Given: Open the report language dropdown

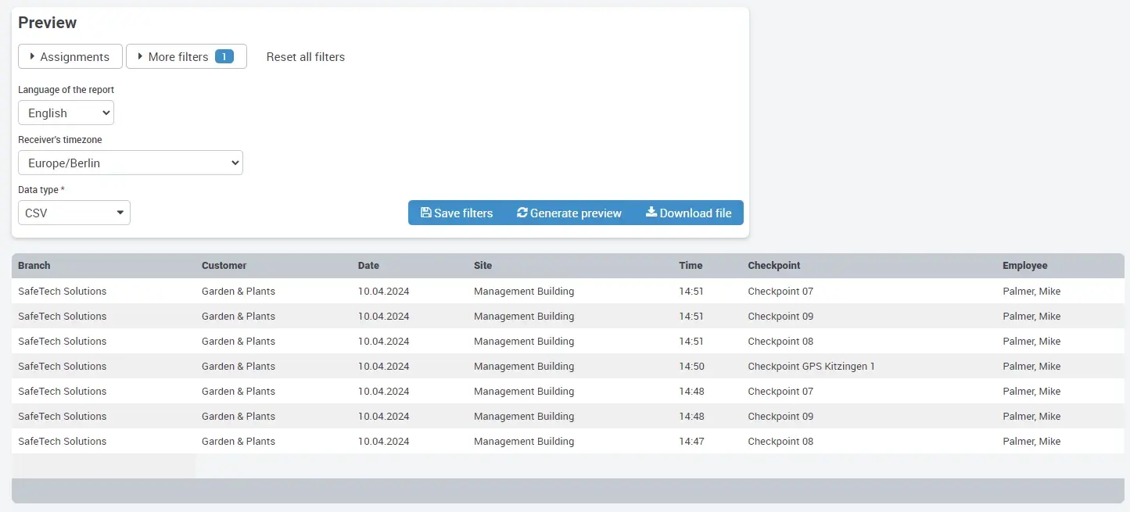Looking at the screenshot, I should [66, 113].
